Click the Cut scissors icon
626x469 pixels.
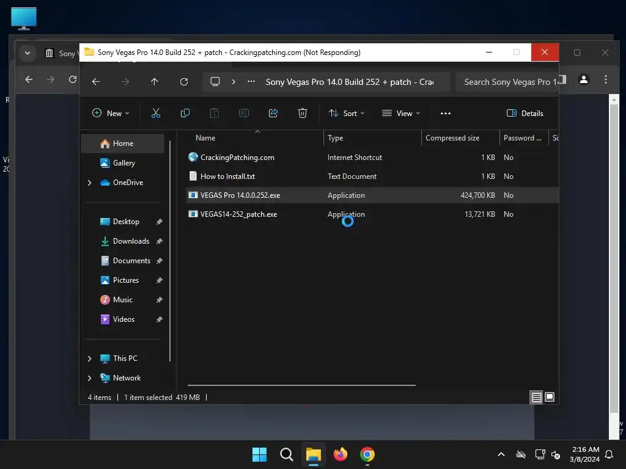point(156,113)
